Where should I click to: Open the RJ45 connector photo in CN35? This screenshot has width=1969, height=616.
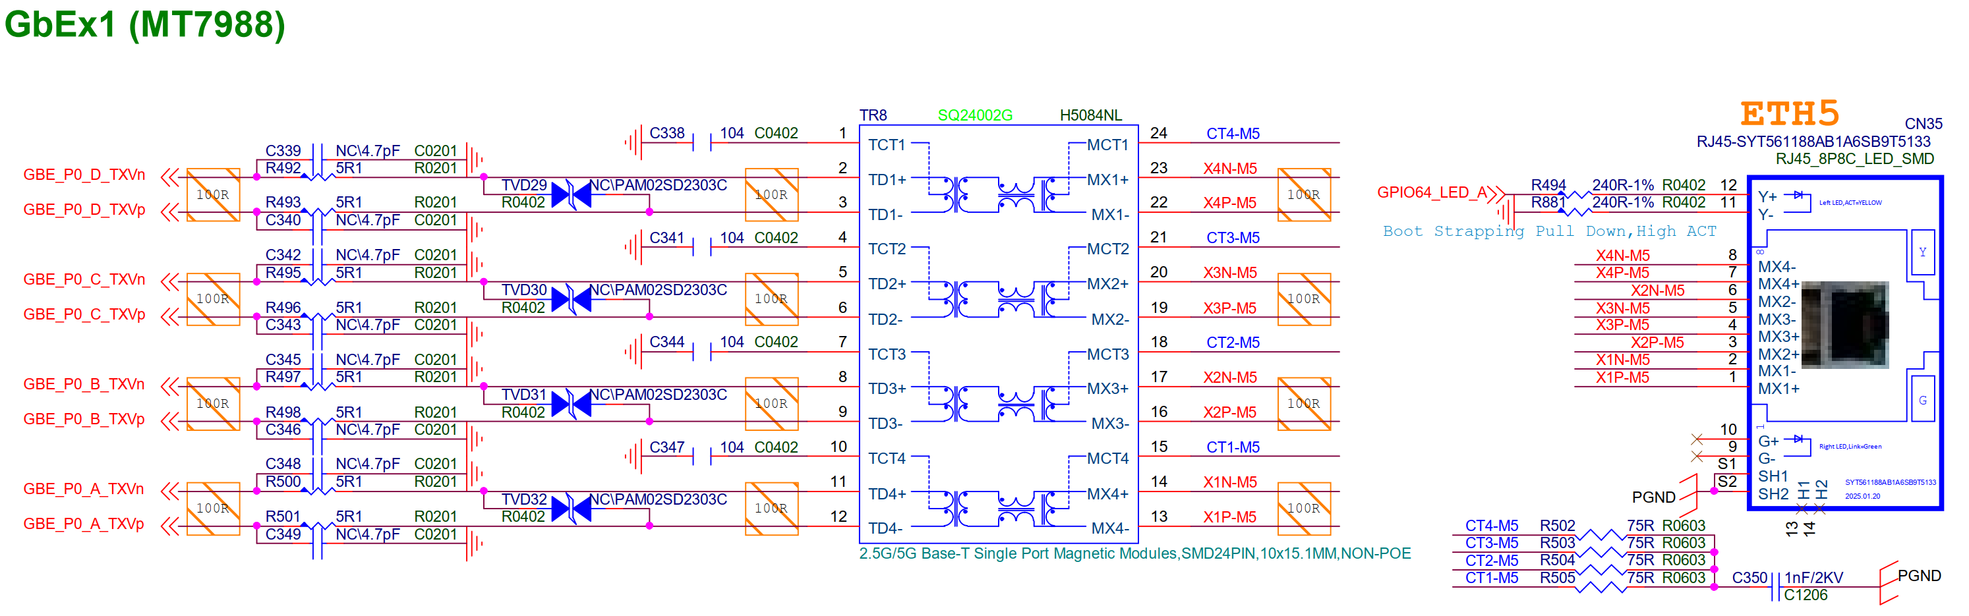click(x=1844, y=325)
